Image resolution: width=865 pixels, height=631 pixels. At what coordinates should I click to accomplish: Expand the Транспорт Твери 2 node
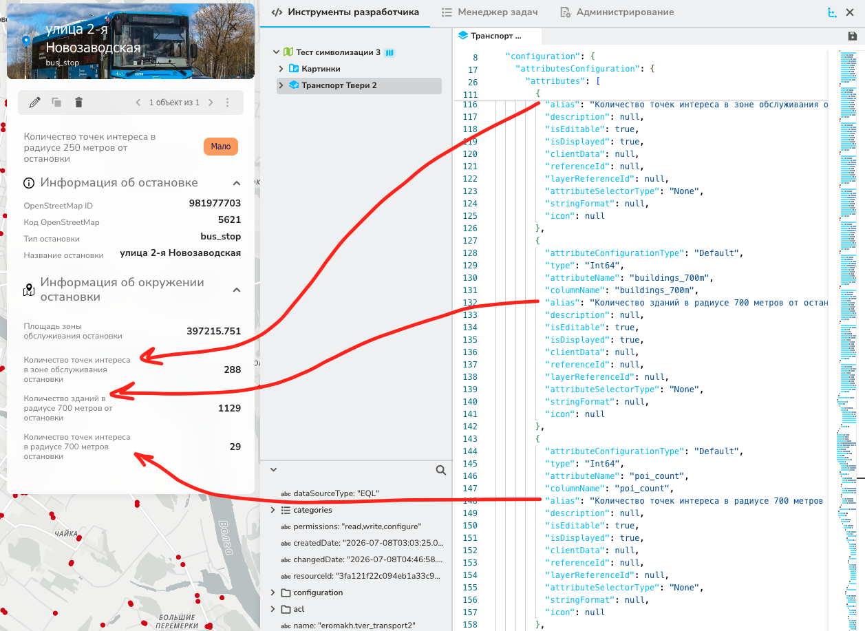[x=281, y=85]
